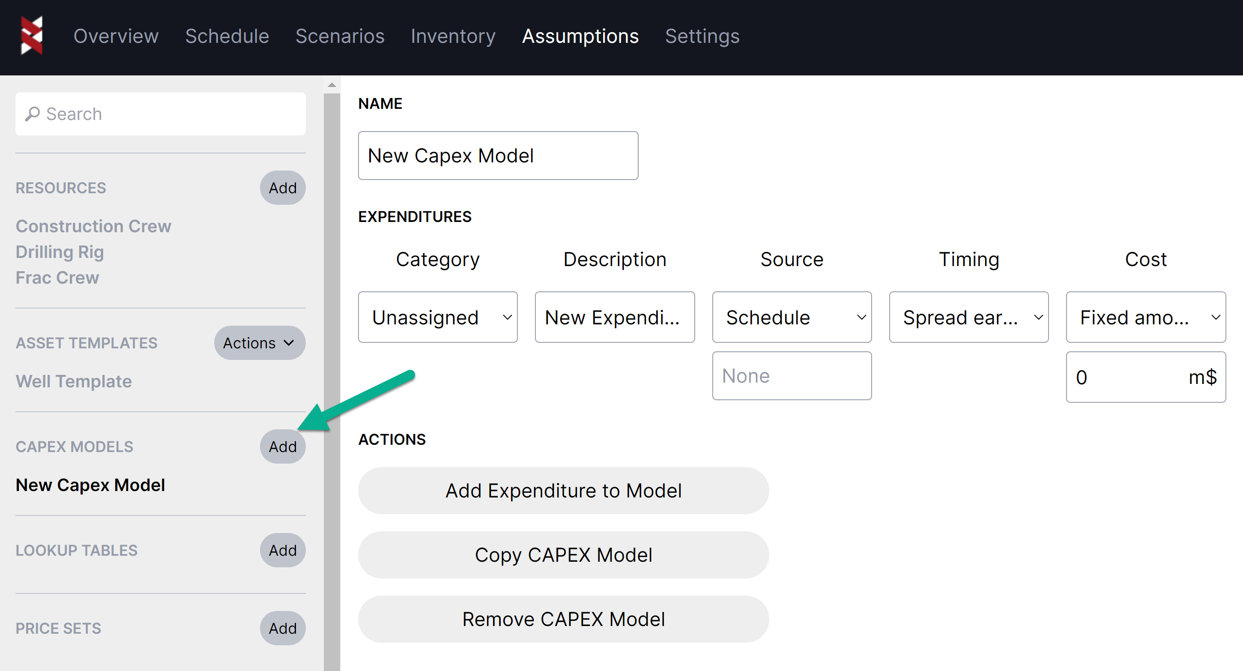This screenshot has width=1243, height=671.
Task: Switch to the Overview tab
Action: coord(116,36)
